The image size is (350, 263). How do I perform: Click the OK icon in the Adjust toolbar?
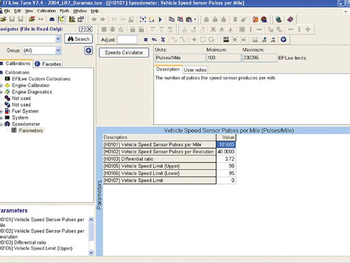pyautogui.click(x=226, y=40)
